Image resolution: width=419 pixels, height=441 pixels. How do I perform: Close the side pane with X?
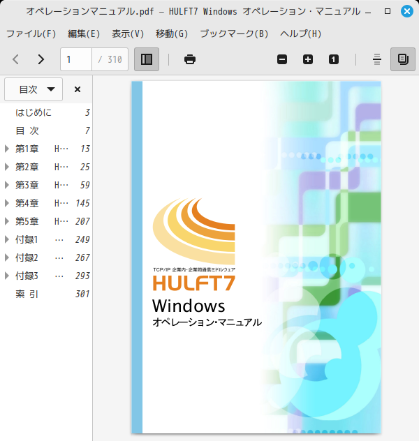point(78,89)
